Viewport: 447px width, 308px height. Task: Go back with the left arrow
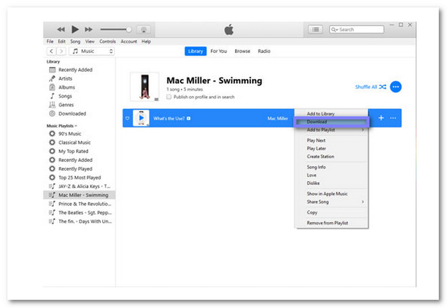point(51,51)
